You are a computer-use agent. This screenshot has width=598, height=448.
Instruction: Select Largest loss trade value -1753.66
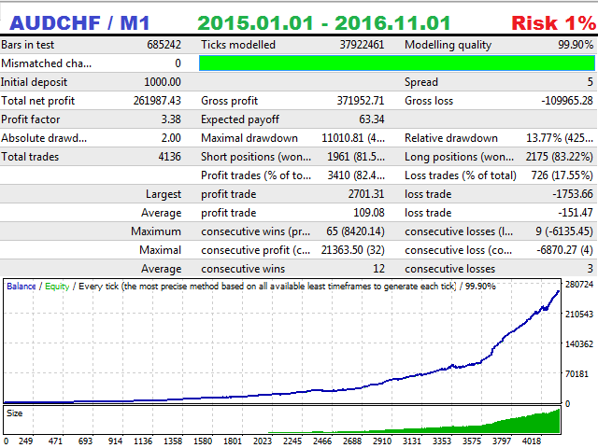pos(573,194)
